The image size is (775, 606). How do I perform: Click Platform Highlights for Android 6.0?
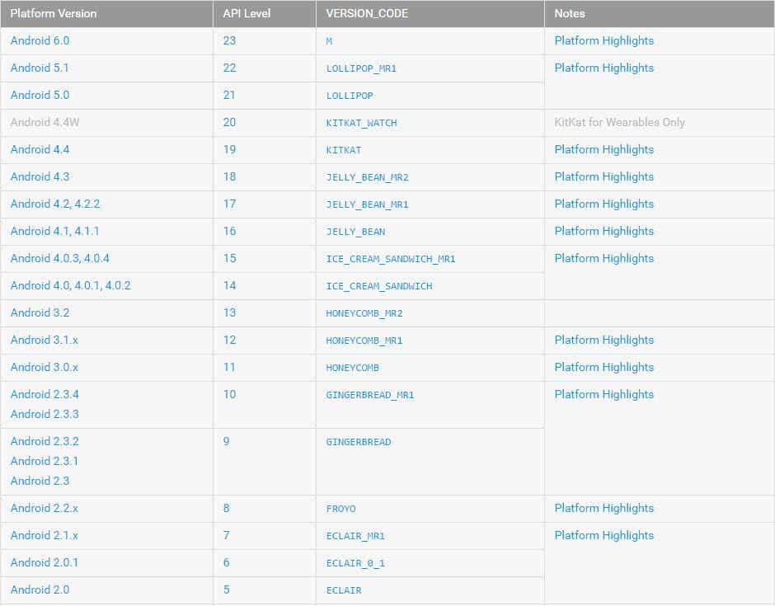(604, 40)
